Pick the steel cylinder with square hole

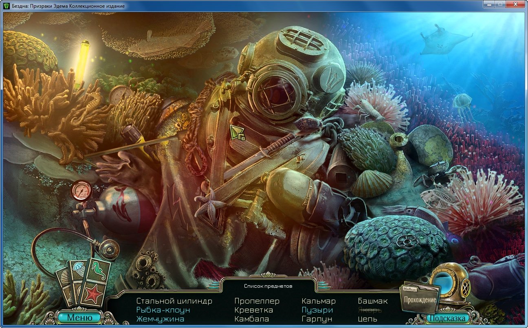click(342, 173)
